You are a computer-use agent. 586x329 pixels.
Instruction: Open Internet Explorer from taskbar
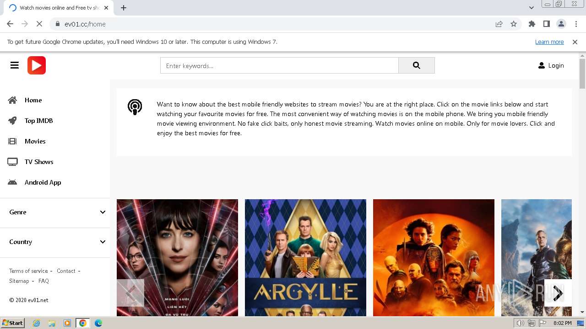point(36,323)
